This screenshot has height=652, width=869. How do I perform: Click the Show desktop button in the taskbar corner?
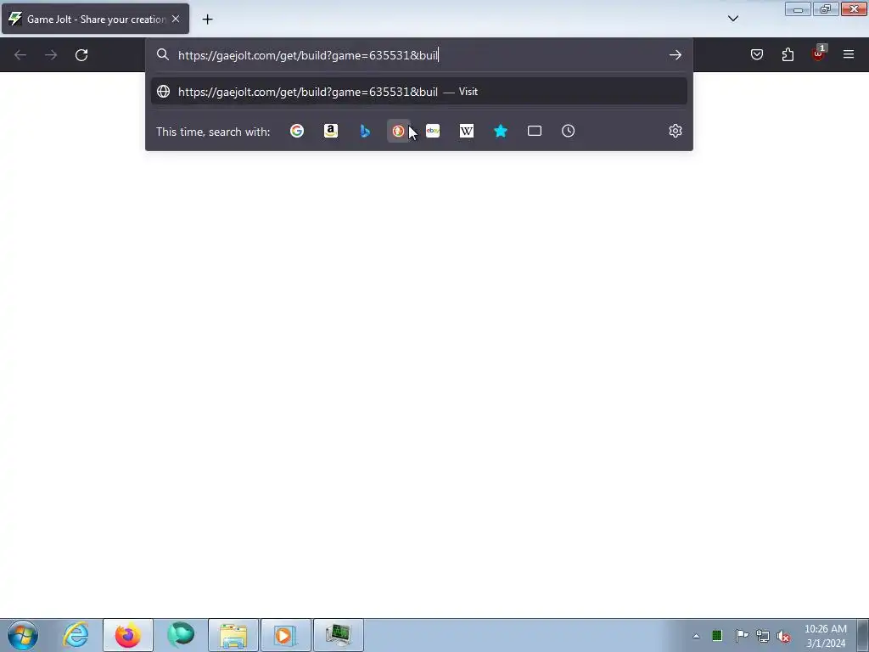pos(863,635)
